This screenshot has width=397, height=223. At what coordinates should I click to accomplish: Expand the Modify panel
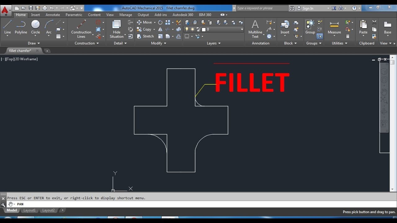159,43
